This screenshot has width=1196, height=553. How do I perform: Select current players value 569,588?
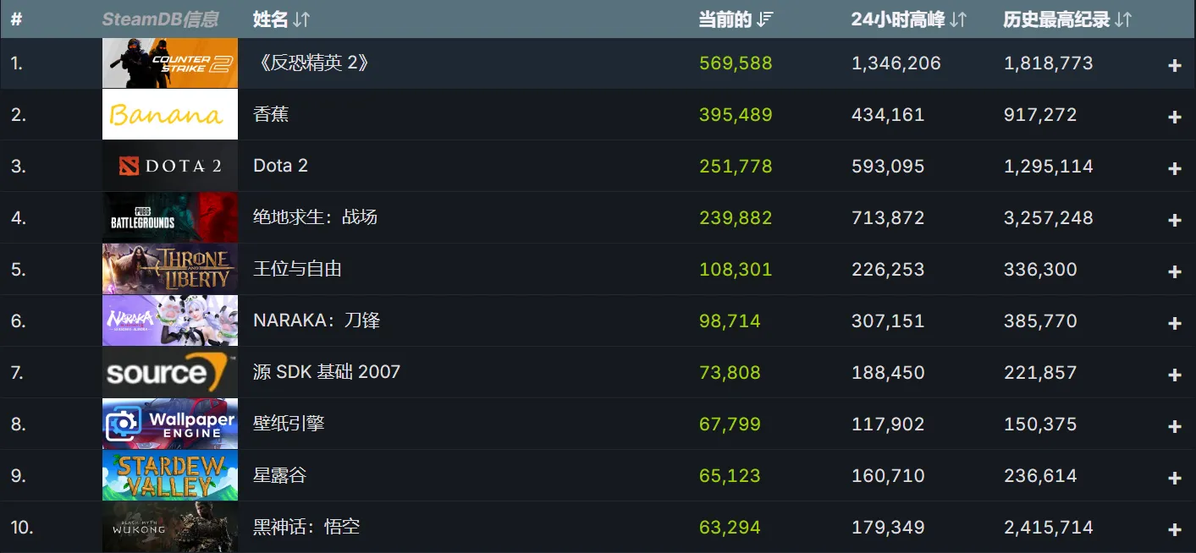point(736,63)
